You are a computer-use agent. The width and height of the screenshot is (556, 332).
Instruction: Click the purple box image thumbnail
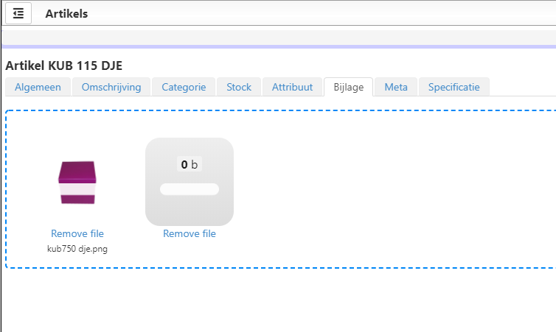[77, 182]
